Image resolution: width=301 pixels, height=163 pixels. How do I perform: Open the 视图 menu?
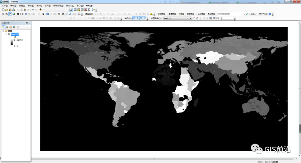22,6
